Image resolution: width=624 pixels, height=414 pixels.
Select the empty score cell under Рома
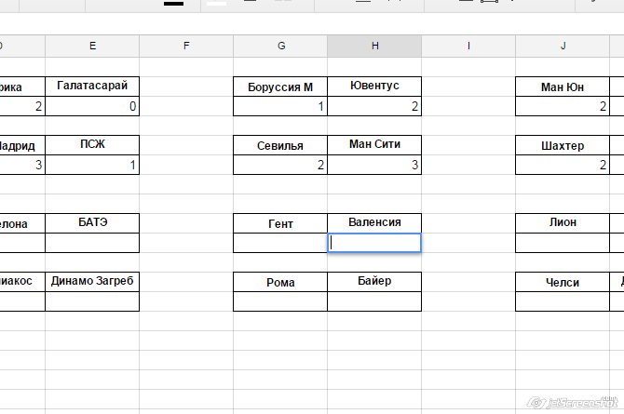coord(280,301)
